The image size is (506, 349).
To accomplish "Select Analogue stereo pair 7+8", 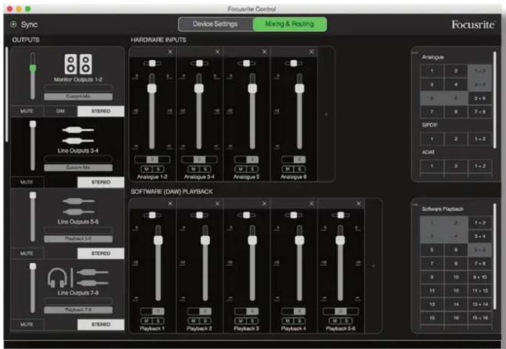I will click(480, 112).
